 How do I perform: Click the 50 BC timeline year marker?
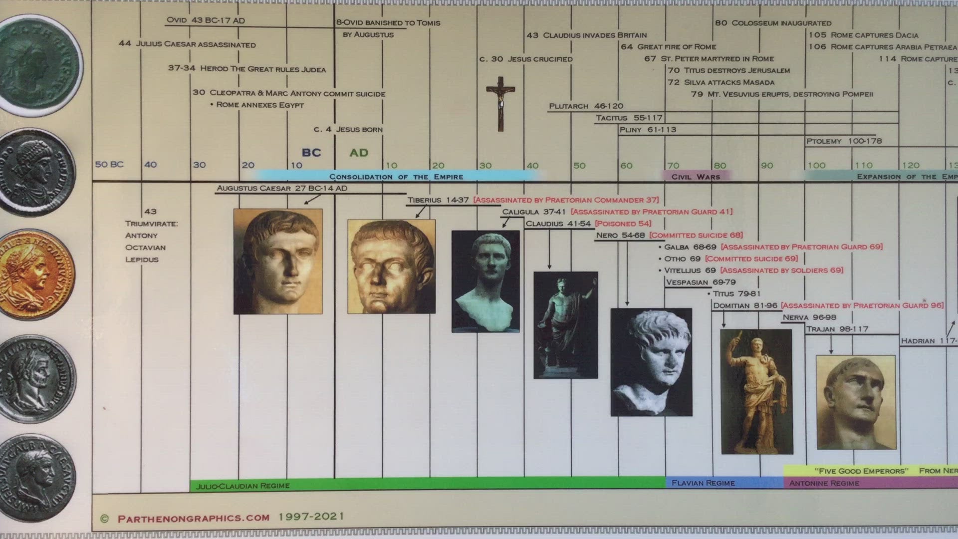[x=109, y=165]
